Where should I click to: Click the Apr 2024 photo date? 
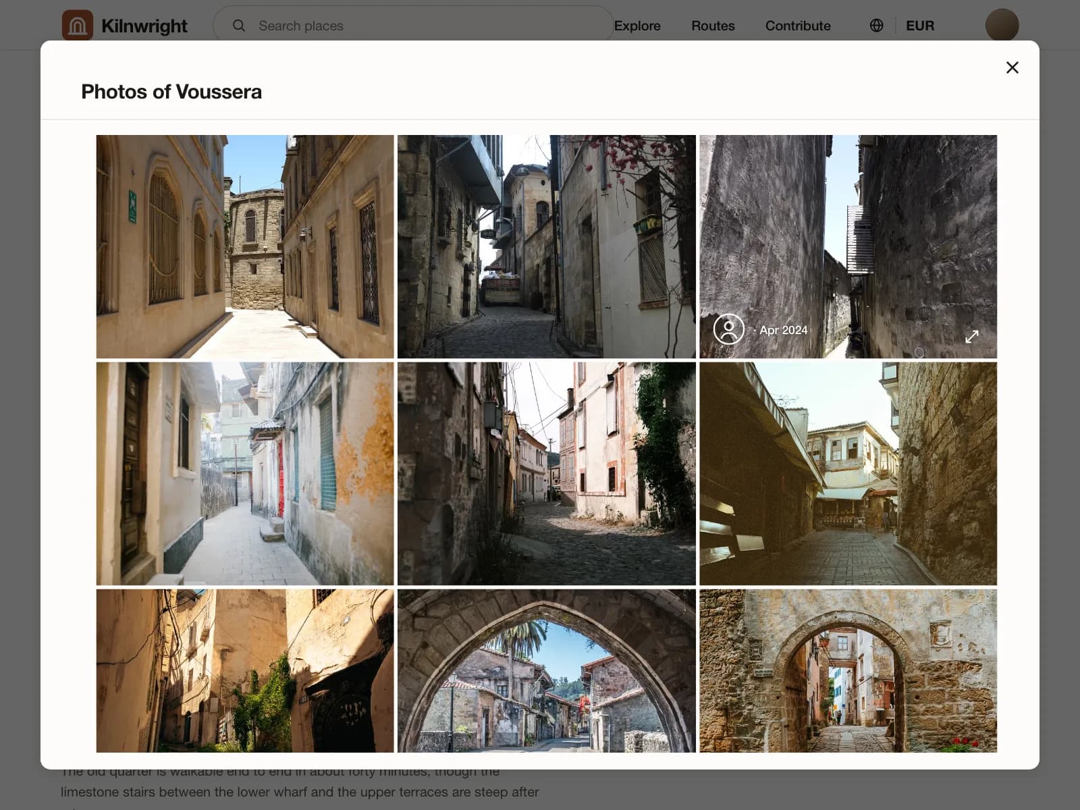point(783,330)
